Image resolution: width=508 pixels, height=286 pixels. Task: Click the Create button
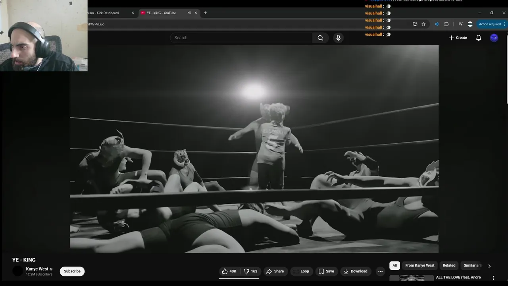(458, 38)
